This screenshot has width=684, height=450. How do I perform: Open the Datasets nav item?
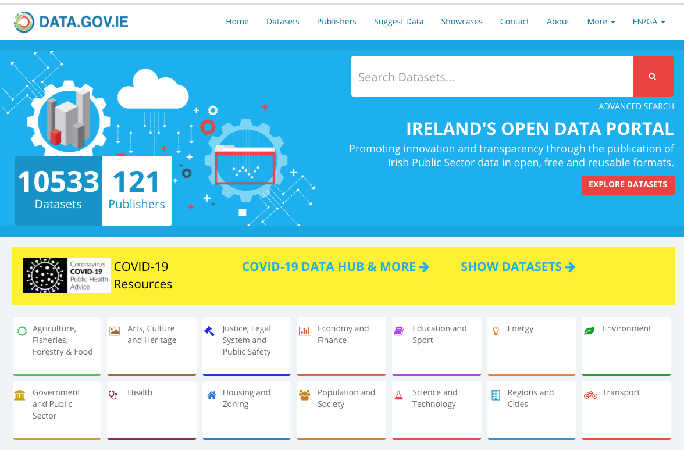pos(283,22)
